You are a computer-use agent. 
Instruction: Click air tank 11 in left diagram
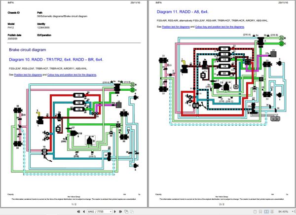[79, 96]
